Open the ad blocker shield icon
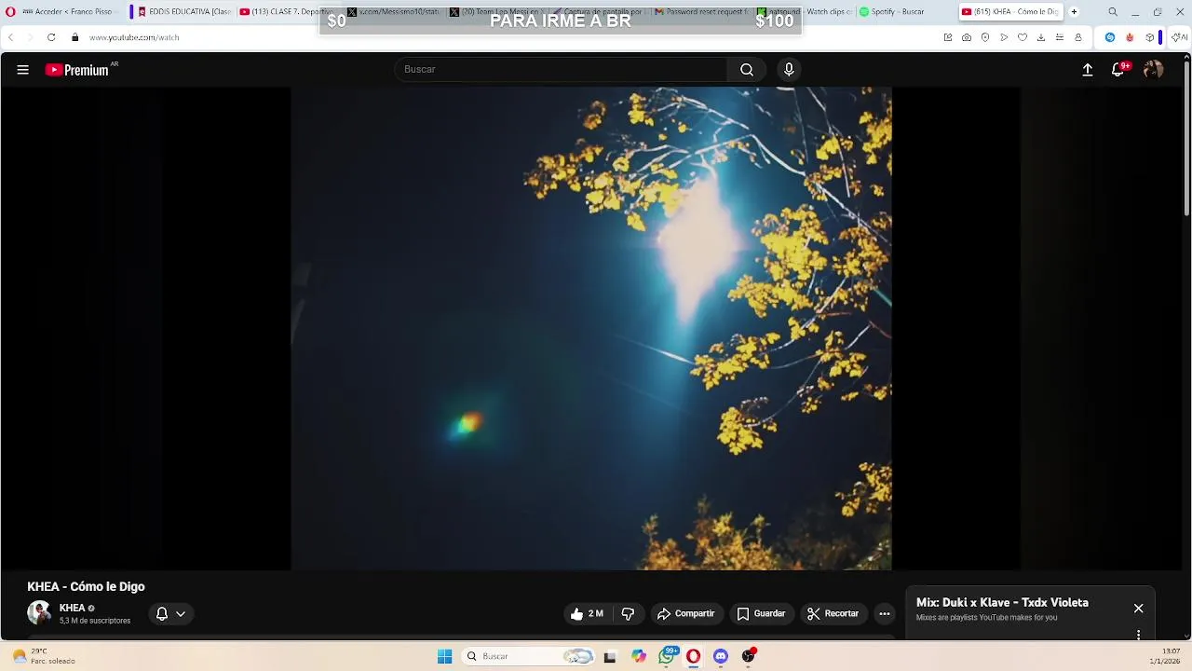Viewport: 1192px width, 671px height. tap(985, 37)
